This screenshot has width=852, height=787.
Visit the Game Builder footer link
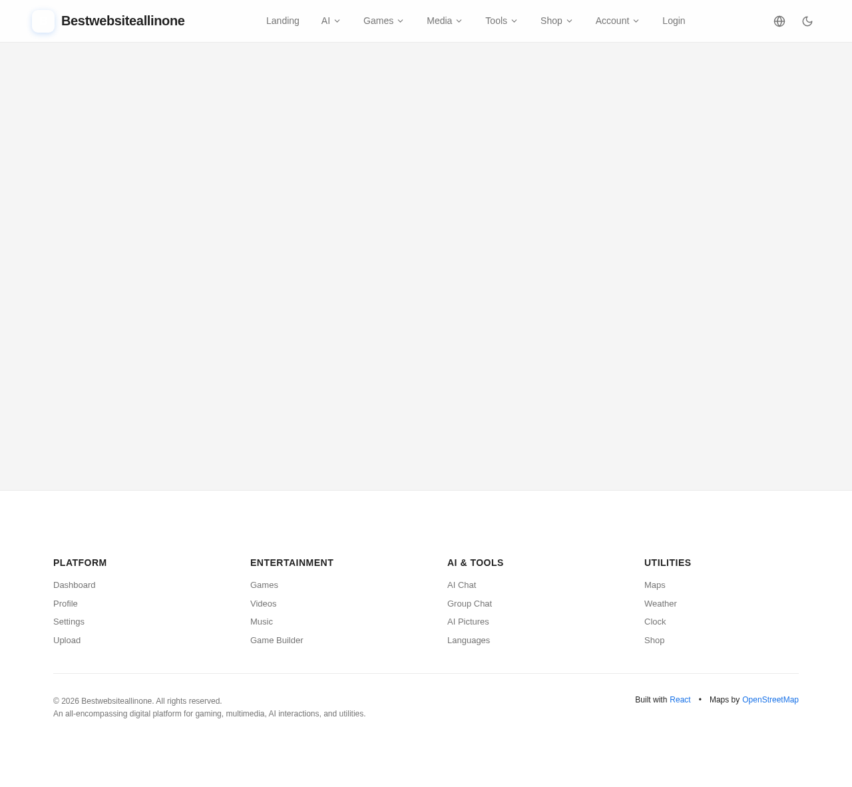coord(277,641)
